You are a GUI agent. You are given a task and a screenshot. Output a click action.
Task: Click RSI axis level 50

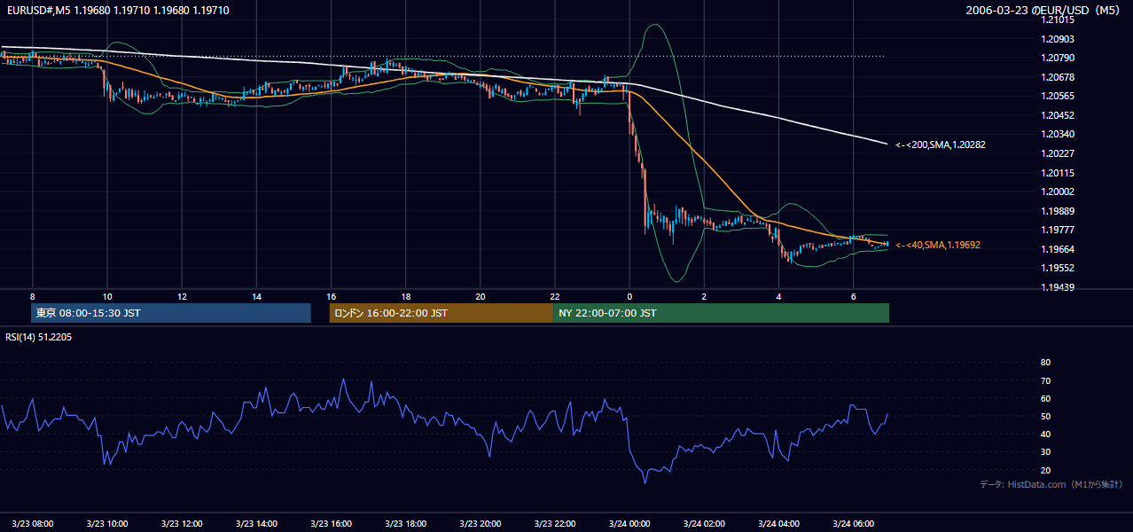click(x=1045, y=416)
